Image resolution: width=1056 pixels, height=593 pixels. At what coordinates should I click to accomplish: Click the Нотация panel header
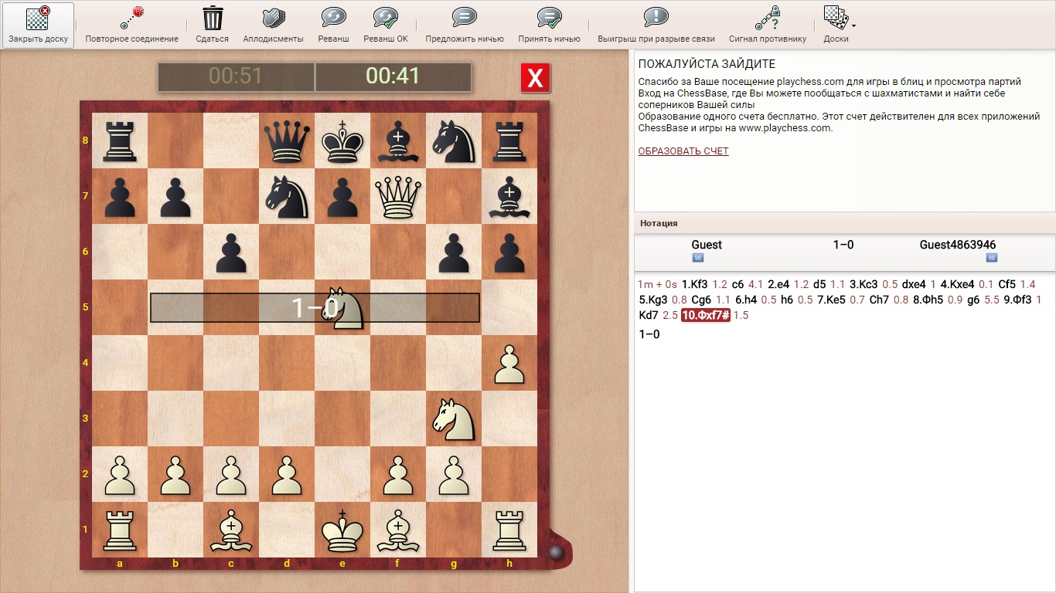[659, 223]
